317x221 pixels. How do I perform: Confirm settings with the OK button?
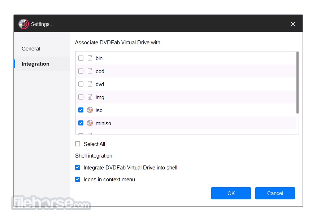click(231, 193)
